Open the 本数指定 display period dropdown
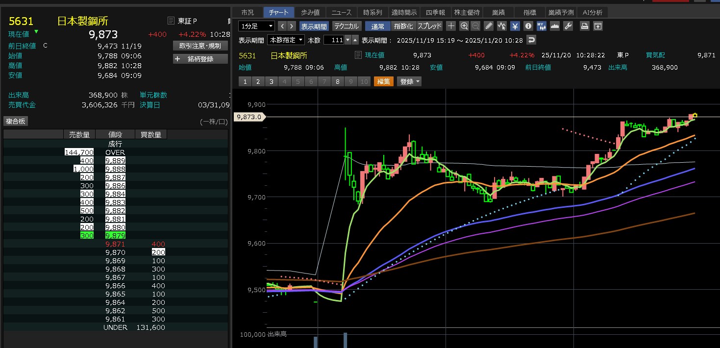720x348 pixels. [286, 40]
